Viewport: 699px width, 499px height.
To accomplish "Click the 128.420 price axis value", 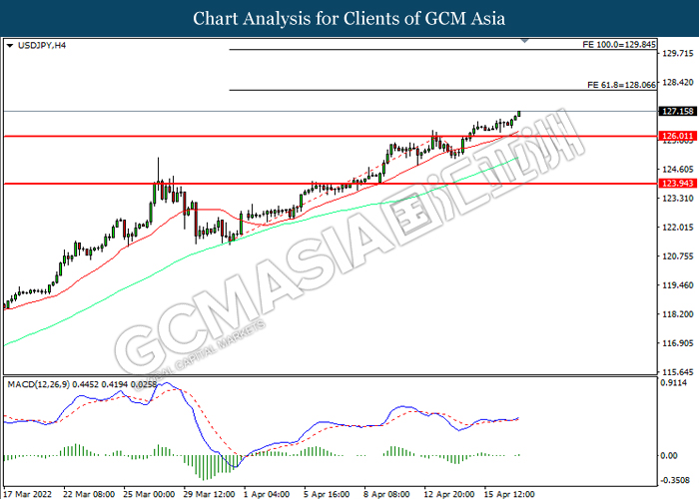I will [678, 83].
